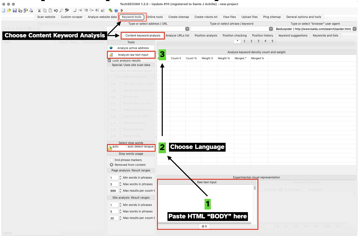Open the address / URL dropdown arrow
The height and width of the screenshot is (236, 358).
[x=187, y=29]
